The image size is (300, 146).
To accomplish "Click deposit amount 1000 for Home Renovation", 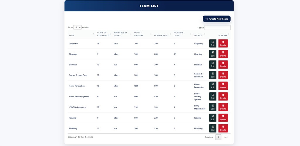I will click(x=136, y=86).
